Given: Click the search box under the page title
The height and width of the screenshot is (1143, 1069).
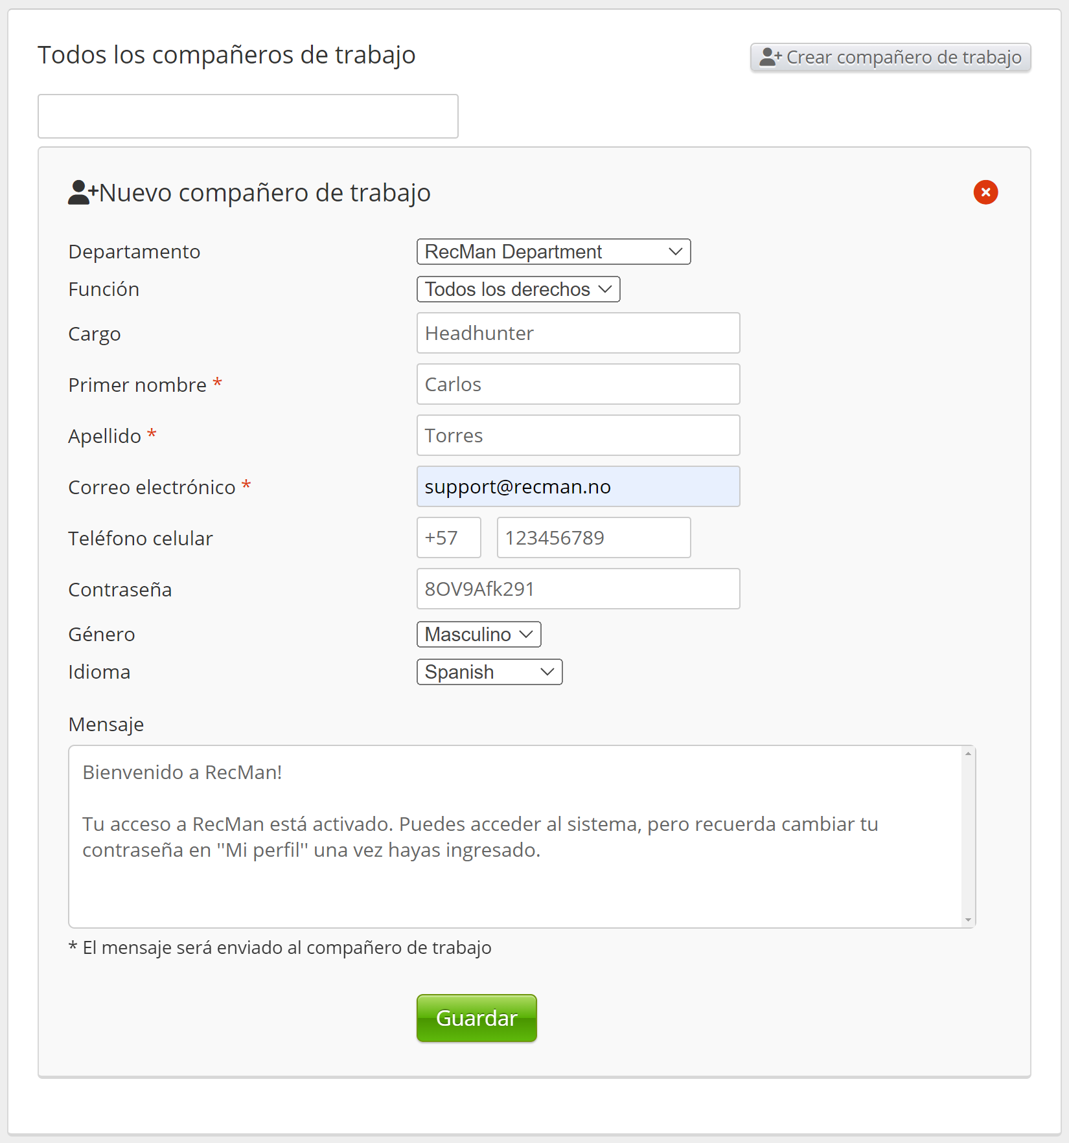Looking at the screenshot, I should tap(247, 116).
